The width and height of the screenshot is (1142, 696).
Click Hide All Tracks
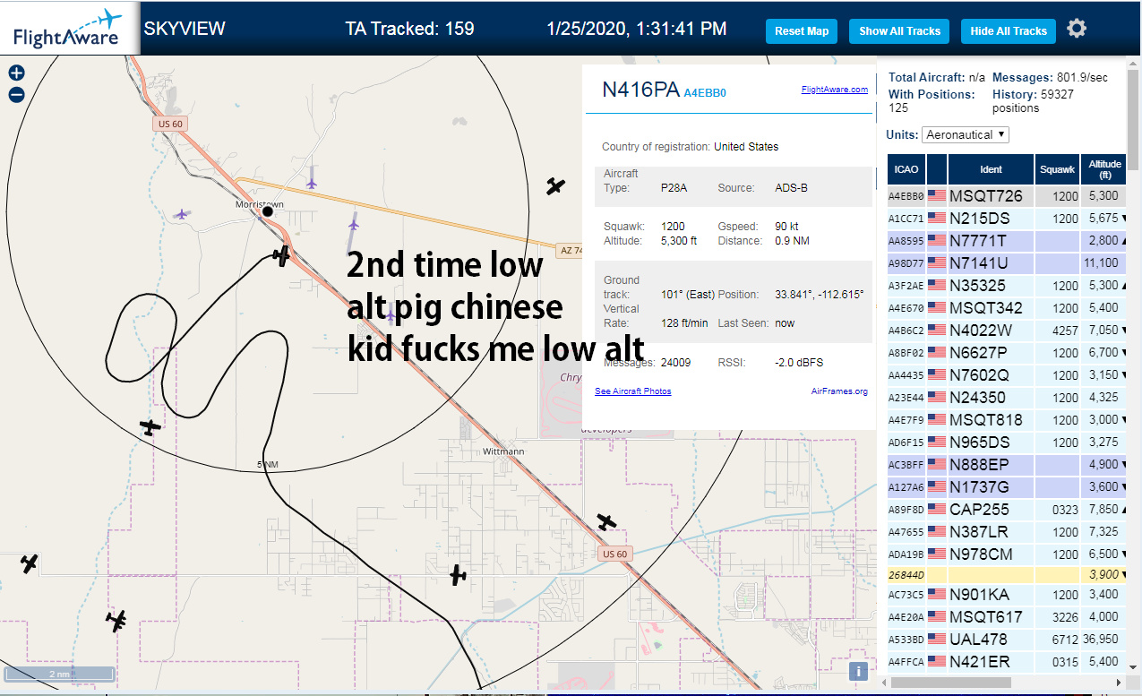coord(1009,31)
